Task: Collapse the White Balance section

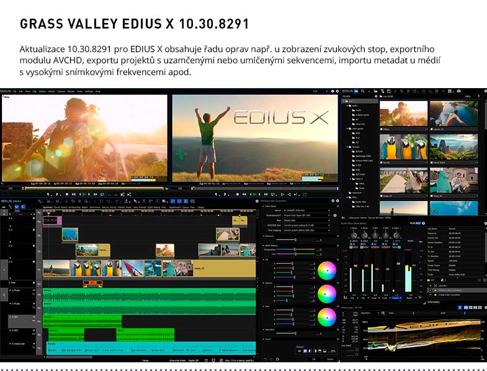Action: [264, 246]
